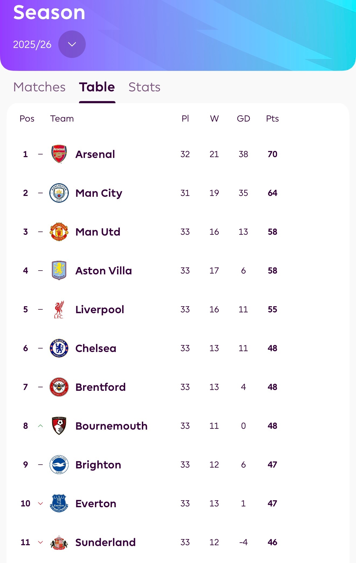
Task: Click the Brighton seagull crest
Action: (x=59, y=465)
